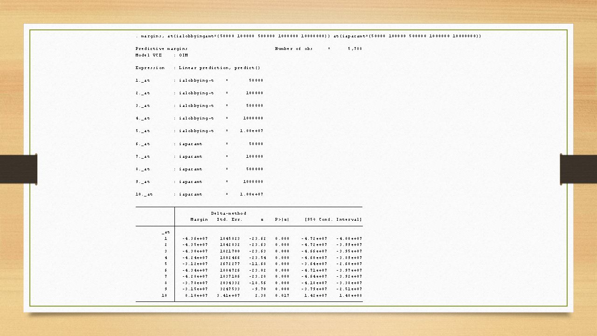Select z-statistic '-23.02' in the table
The width and height of the screenshot is (597, 336).
click(x=258, y=270)
